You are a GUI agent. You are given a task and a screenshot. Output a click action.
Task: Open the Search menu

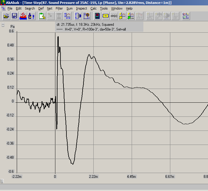[x=30, y=8]
